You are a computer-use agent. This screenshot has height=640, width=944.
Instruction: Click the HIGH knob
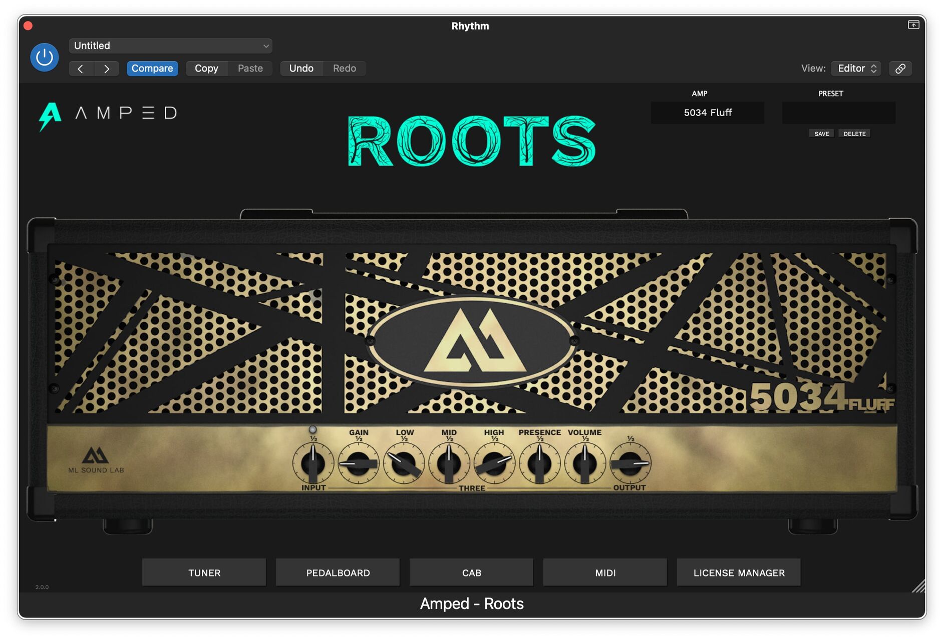point(494,463)
